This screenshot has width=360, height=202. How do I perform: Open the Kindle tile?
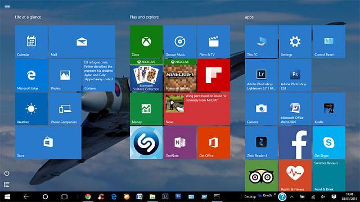[328, 109]
